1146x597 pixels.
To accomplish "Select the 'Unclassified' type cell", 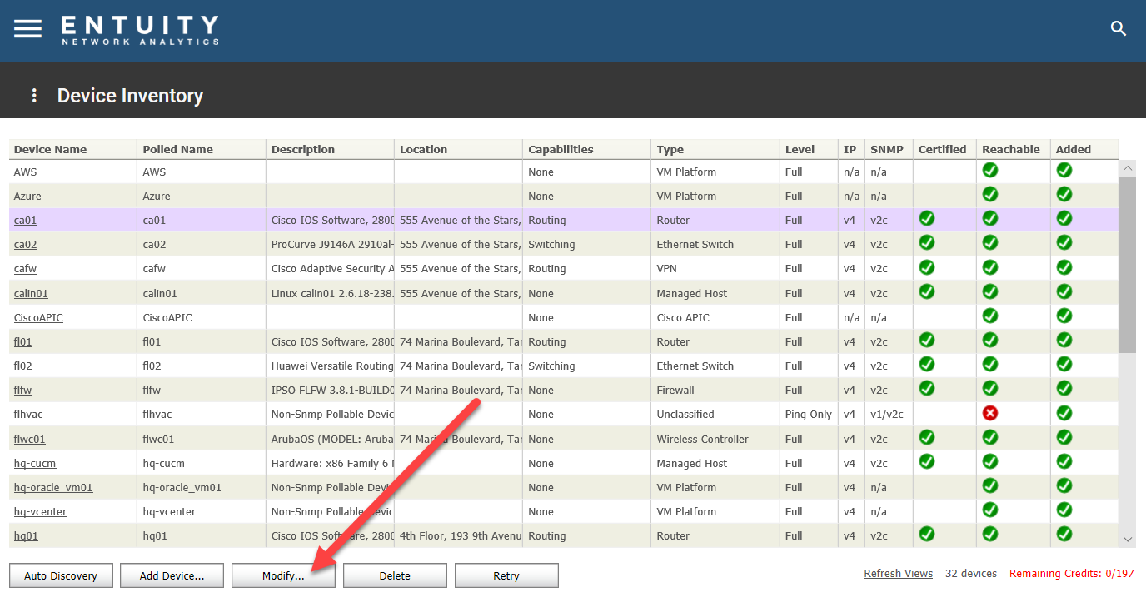I will point(715,415).
